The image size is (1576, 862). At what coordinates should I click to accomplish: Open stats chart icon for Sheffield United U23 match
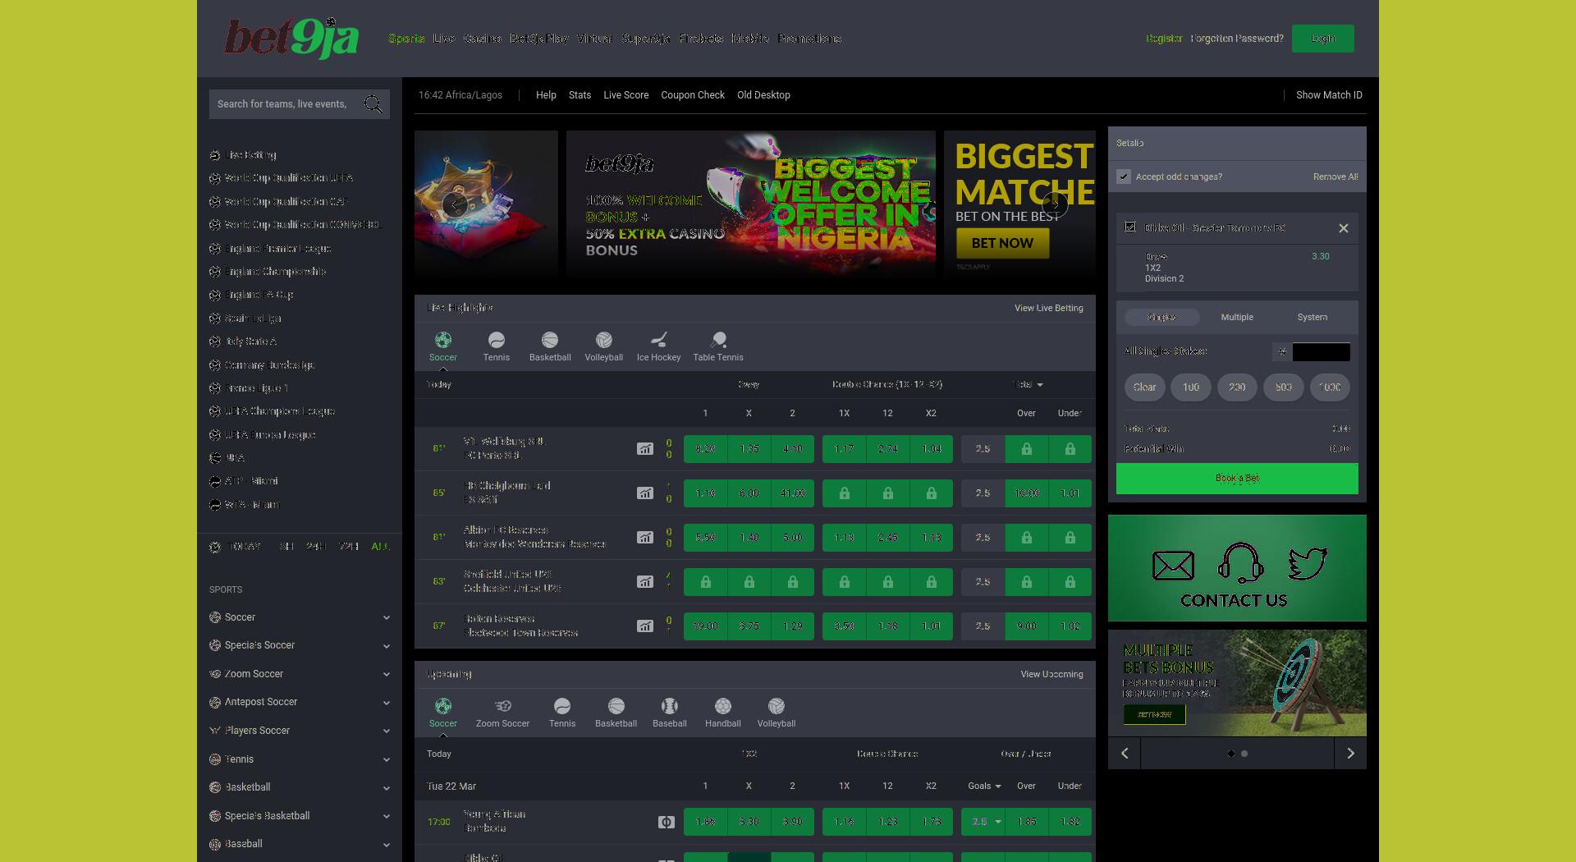coord(645,582)
